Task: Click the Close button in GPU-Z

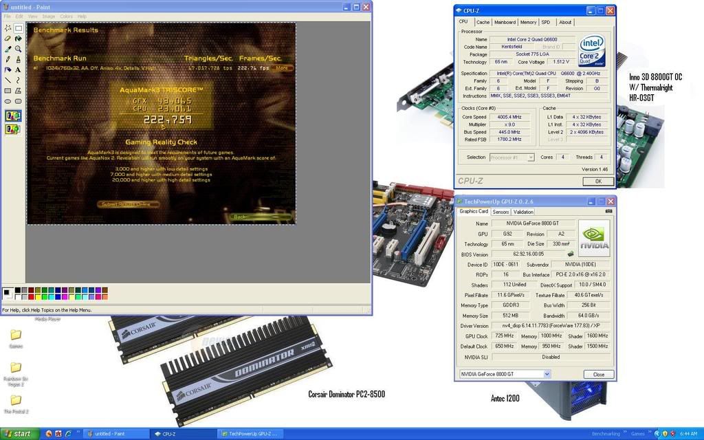Action: tap(599, 375)
